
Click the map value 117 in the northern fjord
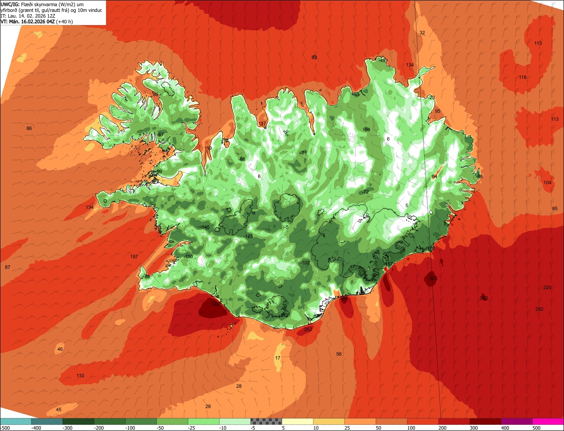pos(263,123)
